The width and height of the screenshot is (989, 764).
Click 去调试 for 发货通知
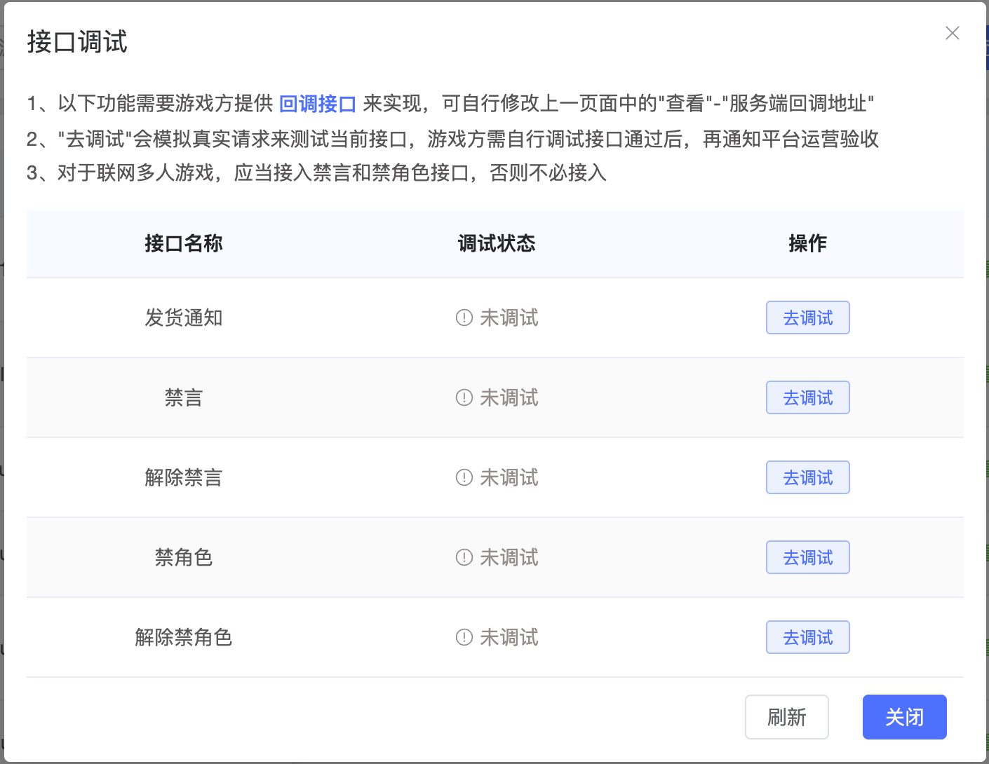[x=807, y=318]
